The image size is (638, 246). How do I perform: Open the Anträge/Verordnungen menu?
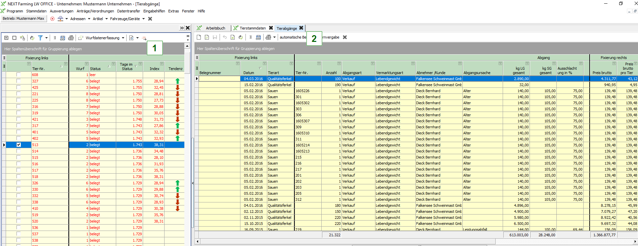95,11
